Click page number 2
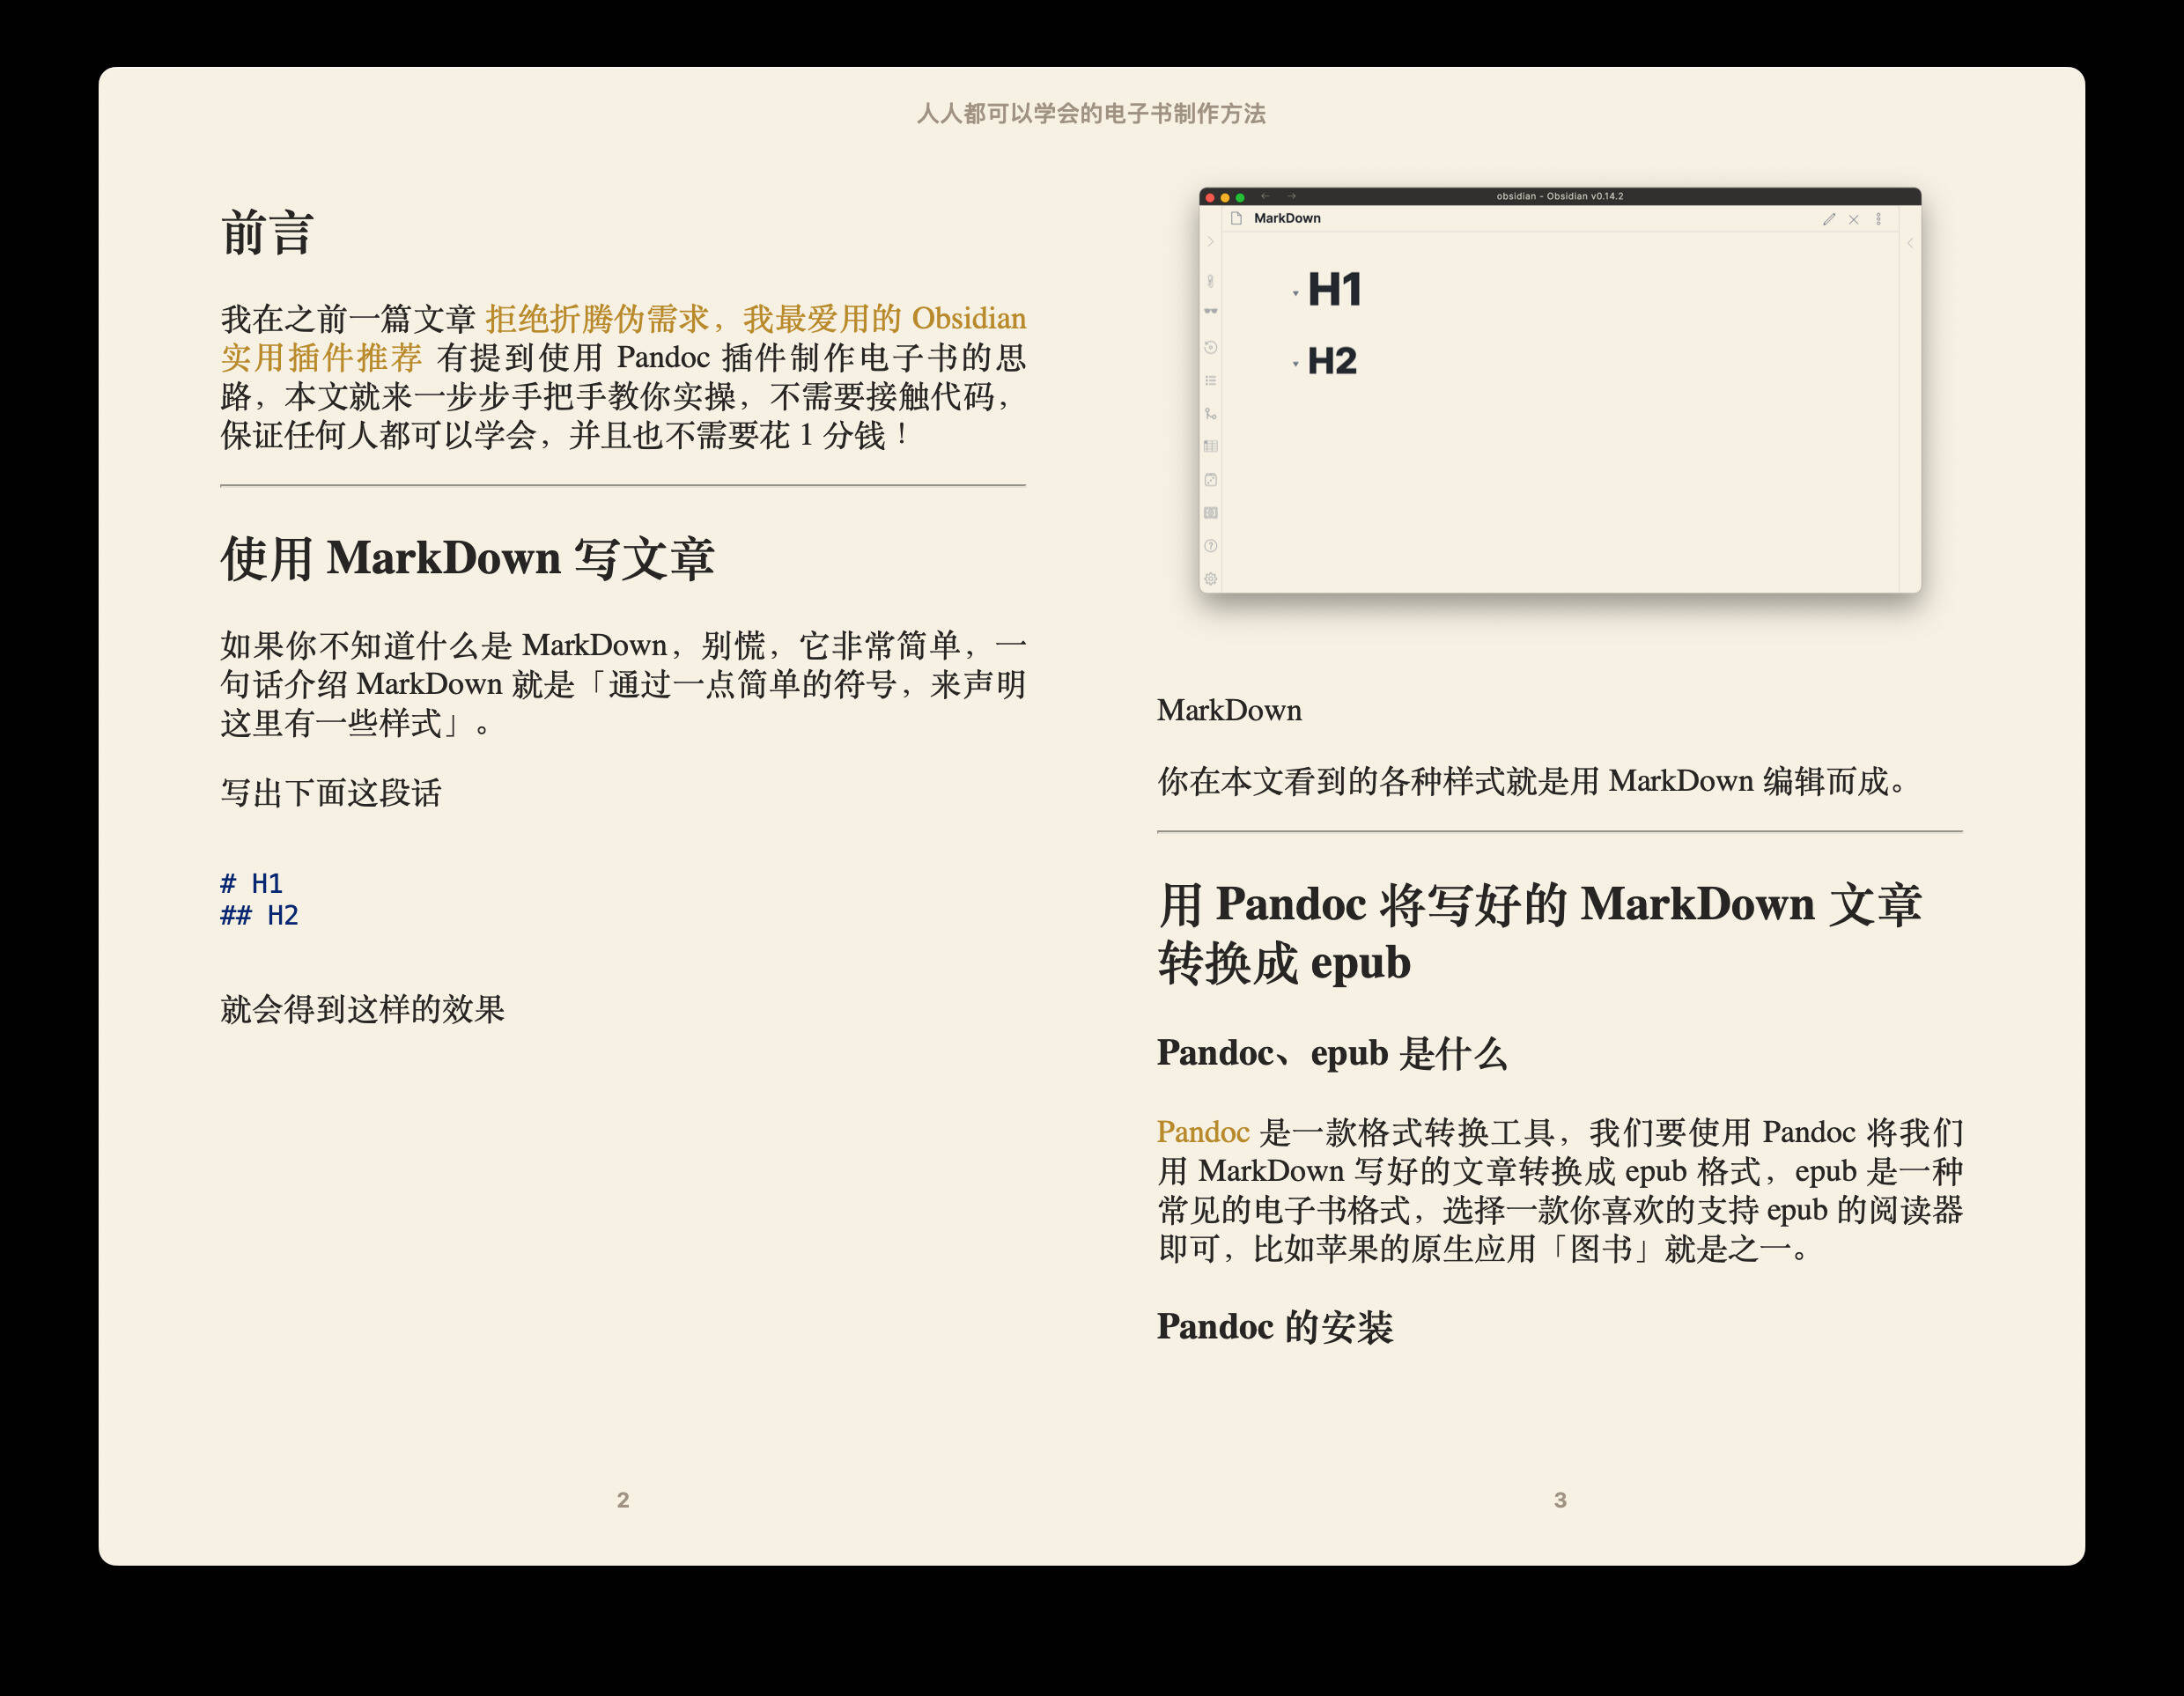Screen dimensions: 2184x1696 coord(623,1500)
